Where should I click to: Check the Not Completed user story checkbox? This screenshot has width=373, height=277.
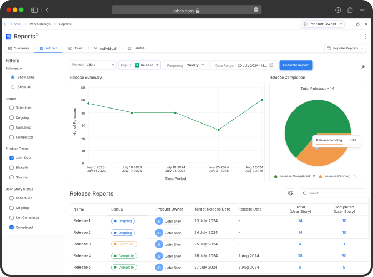pos(12,218)
